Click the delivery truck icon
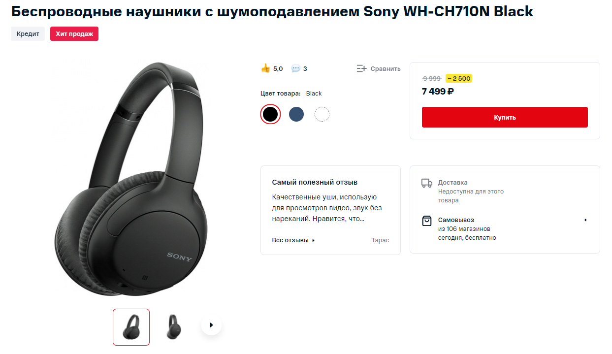 (x=427, y=183)
